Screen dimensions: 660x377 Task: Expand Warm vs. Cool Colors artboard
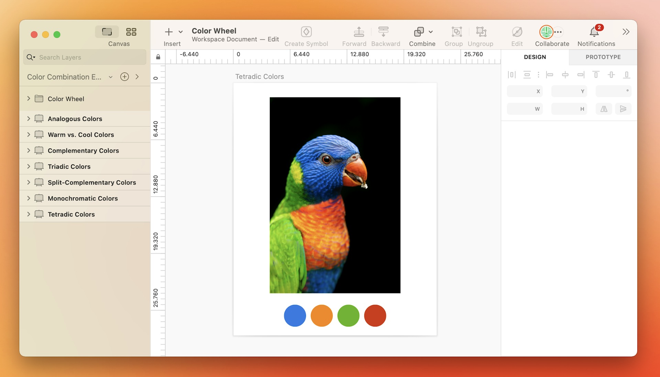(29, 134)
